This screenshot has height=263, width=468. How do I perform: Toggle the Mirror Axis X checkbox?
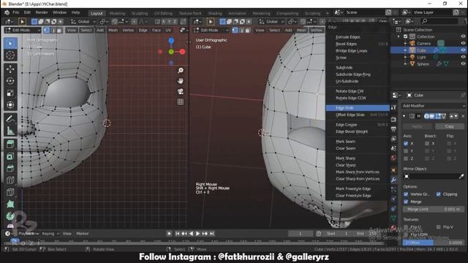[406, 143]
